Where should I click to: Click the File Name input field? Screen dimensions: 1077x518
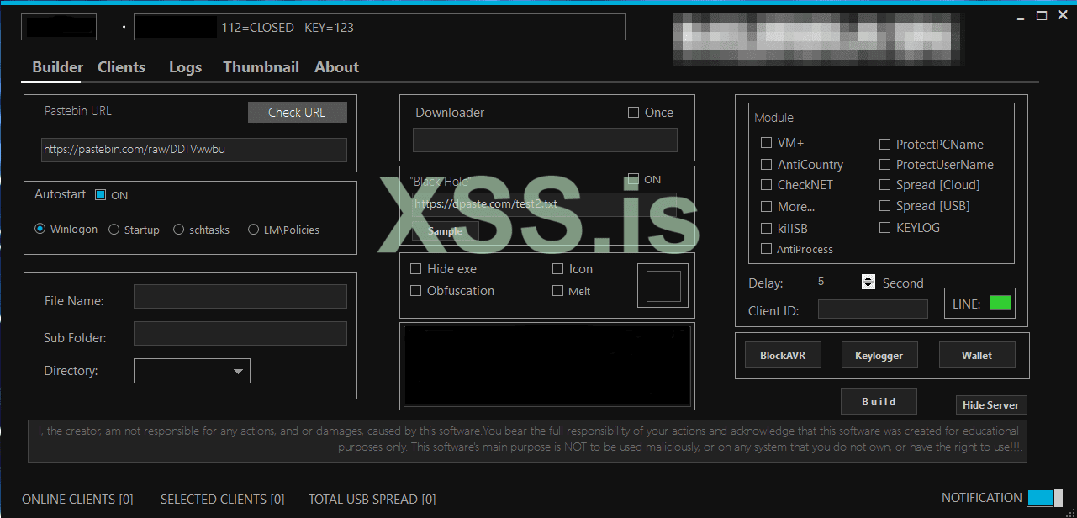pyautogui.click(x=240, y=296)
